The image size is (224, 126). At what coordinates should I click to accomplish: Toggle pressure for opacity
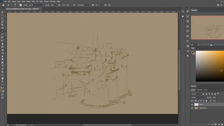pyautogui.click(x=59, y=5)
